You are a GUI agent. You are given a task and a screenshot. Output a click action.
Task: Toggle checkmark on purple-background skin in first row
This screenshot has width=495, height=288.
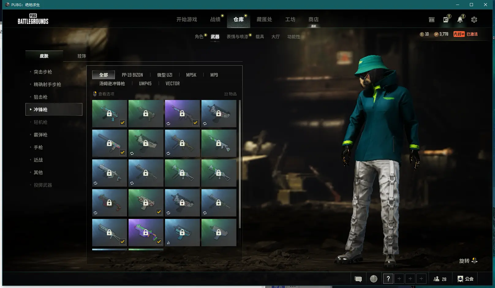195,123
